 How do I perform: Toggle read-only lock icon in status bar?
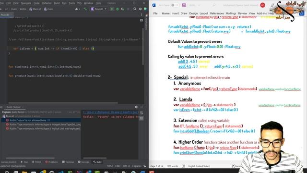pyautogui.click(x=145, y=166)
